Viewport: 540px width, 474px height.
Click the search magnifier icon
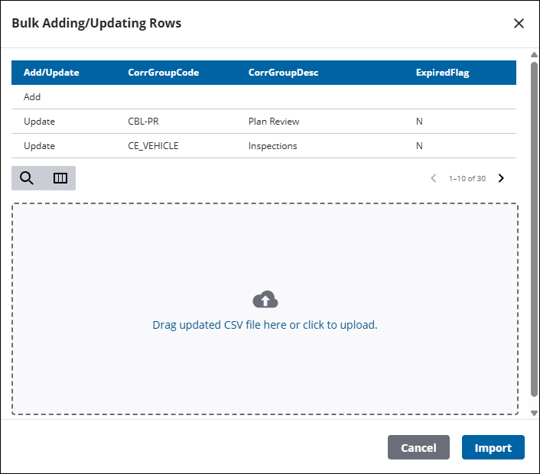[27, 178]
